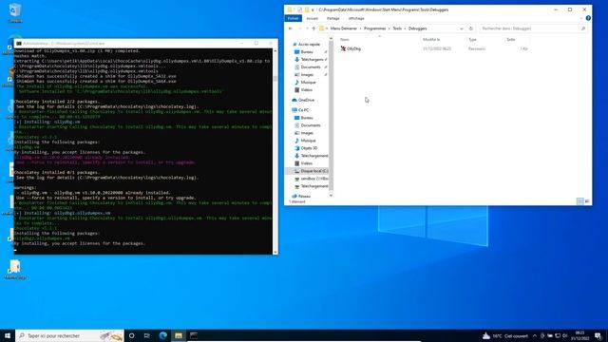The image size is (608, 342).
Task: Open the Windows Start menu
Action: point(8,335)
